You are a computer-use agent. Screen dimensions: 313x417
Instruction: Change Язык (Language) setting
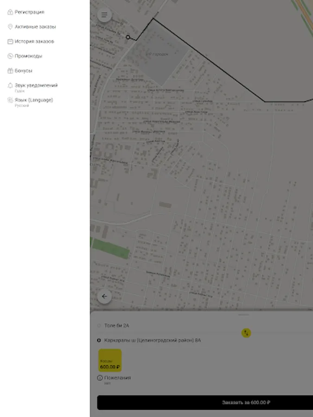45,102
